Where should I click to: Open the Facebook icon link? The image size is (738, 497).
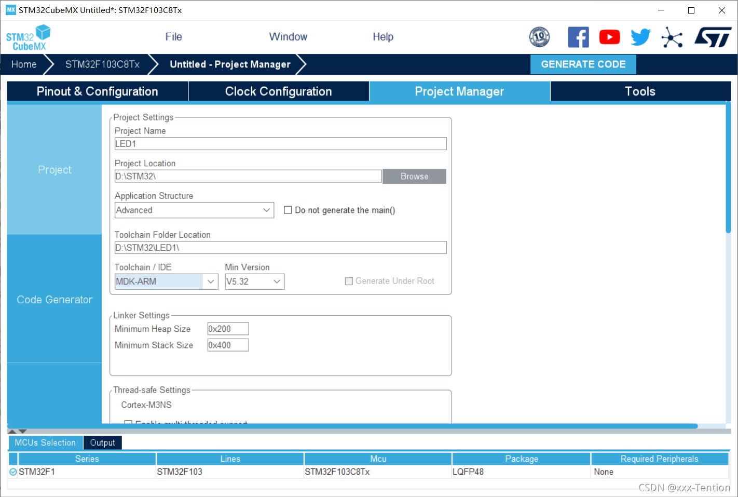tap(578, 37)
